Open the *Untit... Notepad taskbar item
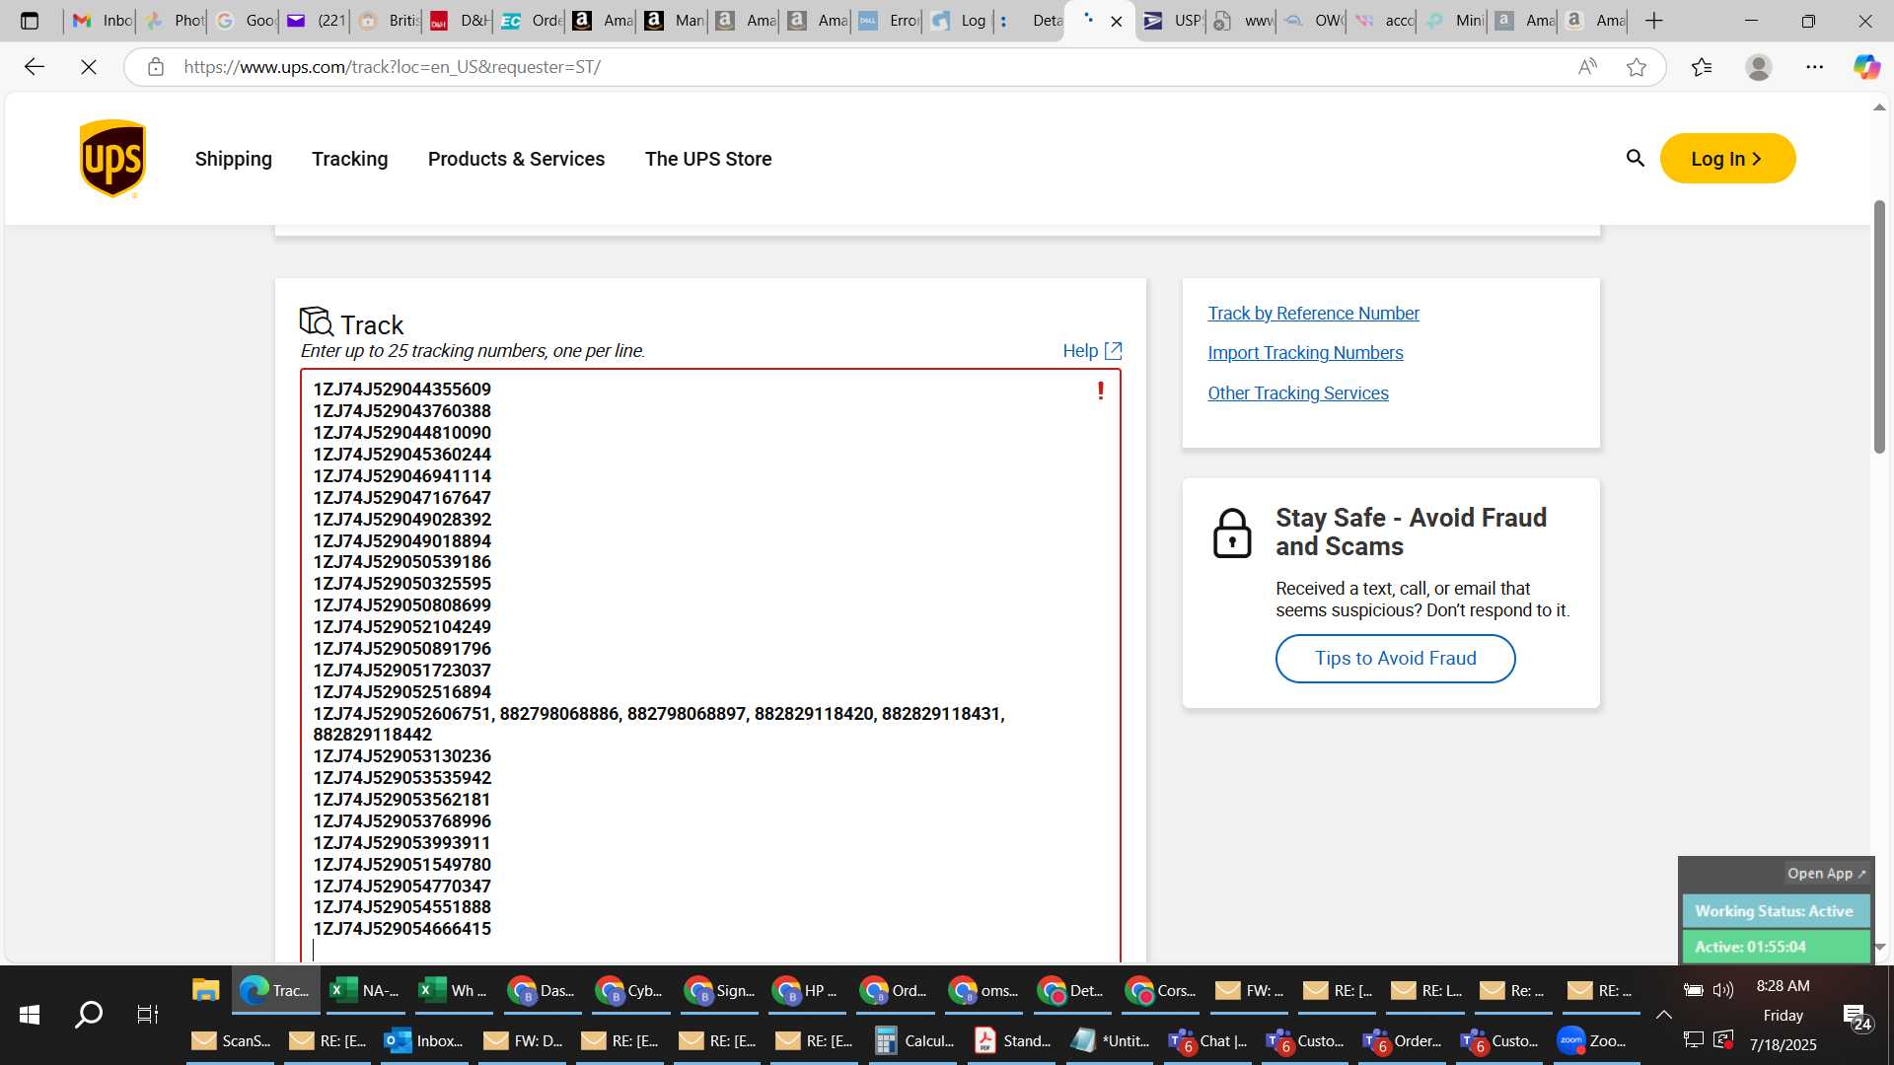The width and height of the screenshot is (1894, 1065). coord(1110,1040)
